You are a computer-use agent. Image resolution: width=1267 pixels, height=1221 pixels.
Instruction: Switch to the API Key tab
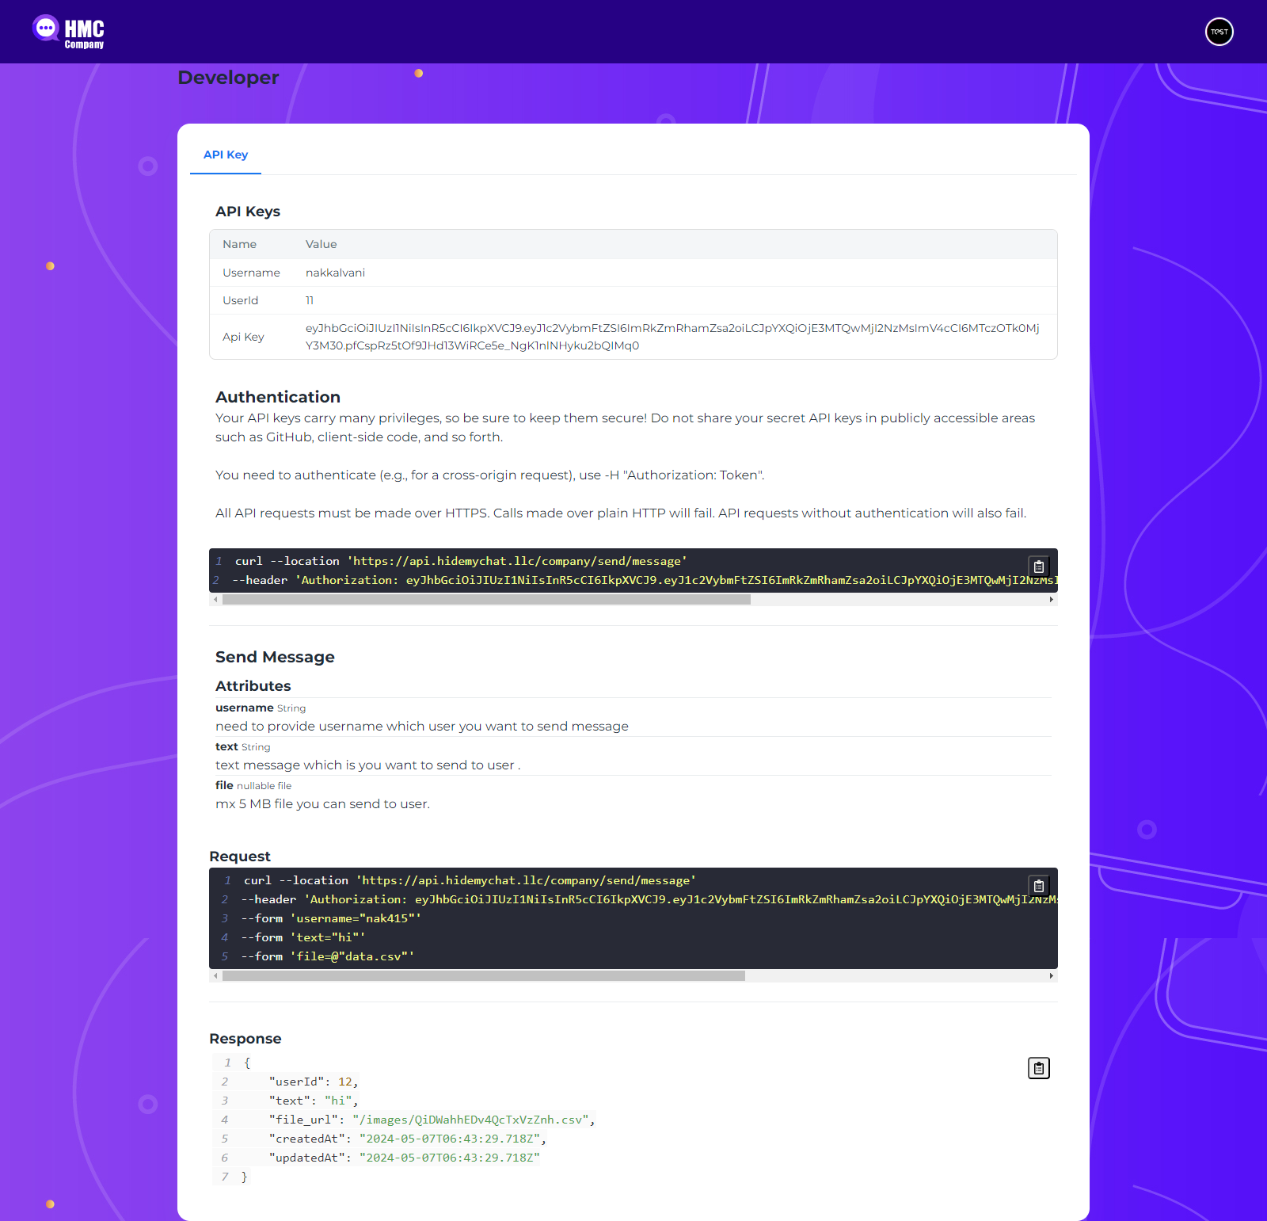tap(226, 155)
